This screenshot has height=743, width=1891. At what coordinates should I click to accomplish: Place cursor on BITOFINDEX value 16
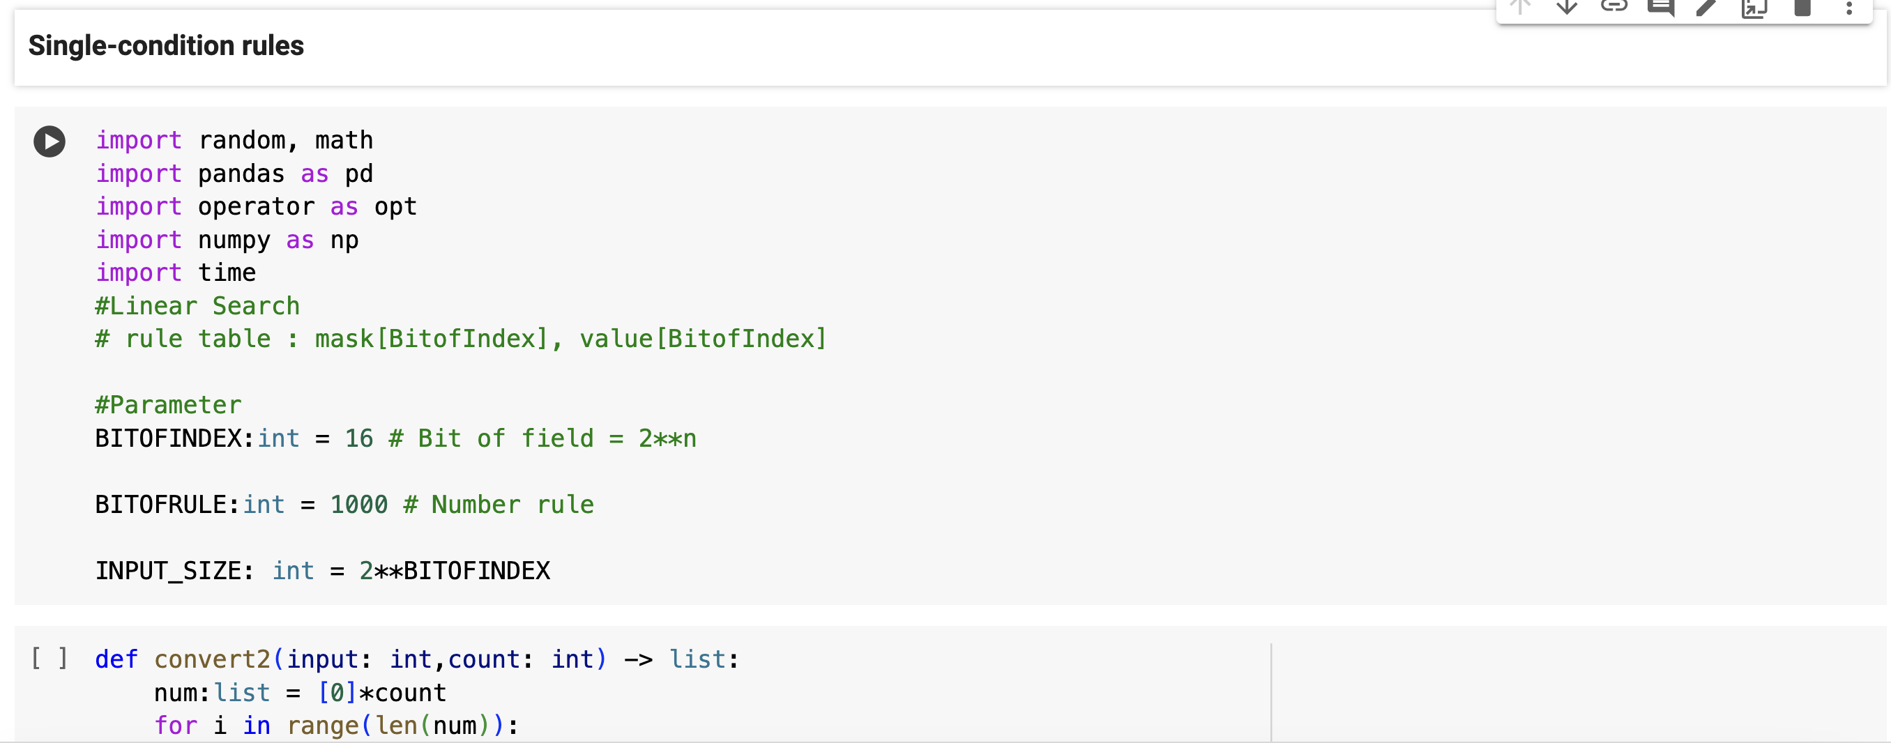(x=359, y=438)
